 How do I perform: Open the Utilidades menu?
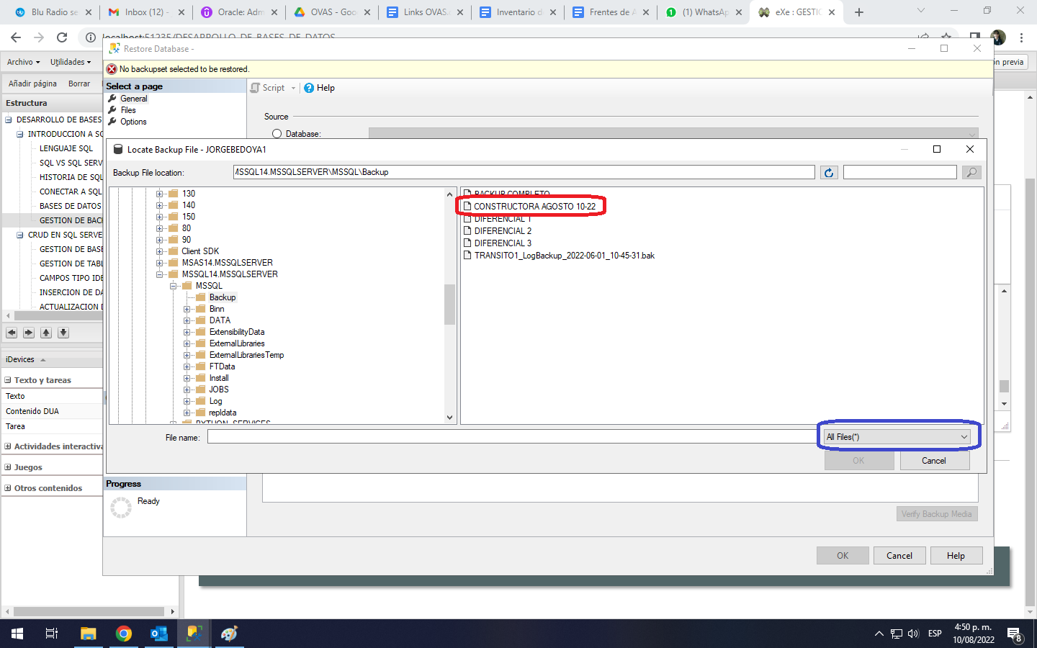click(x=71, y=62)
